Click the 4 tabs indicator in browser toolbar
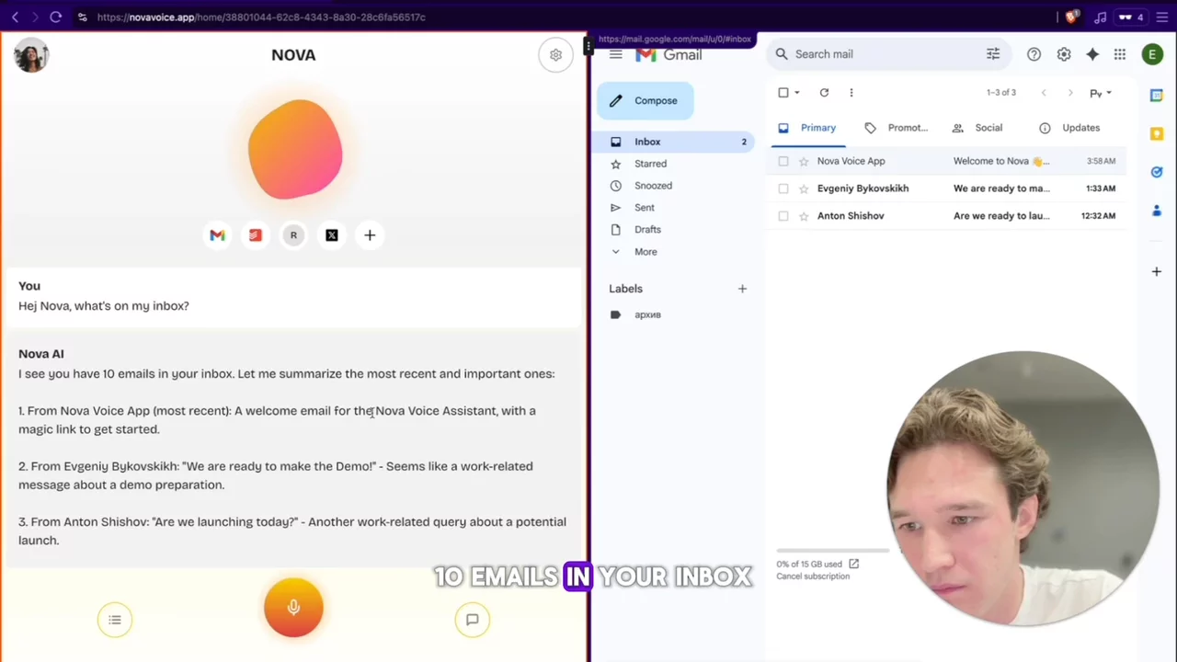The image size is (1177, 662). [x=1131, y=17]
